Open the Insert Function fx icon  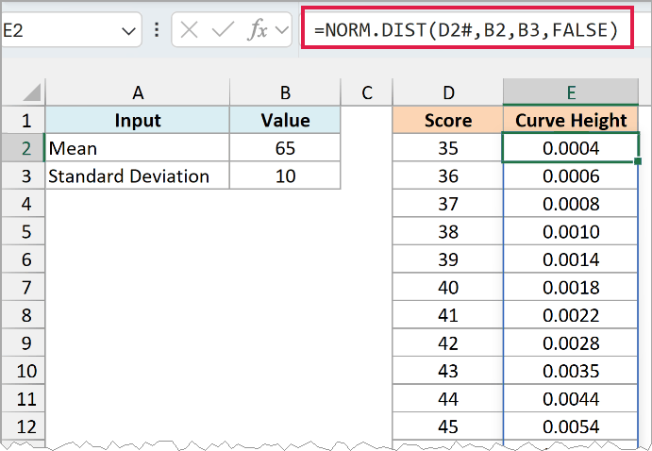point(258,30)
